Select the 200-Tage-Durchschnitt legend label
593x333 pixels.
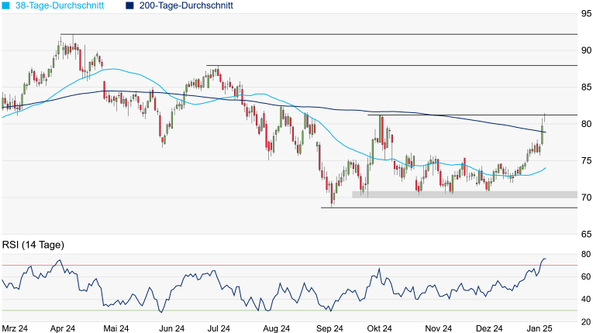coord(186,5)
